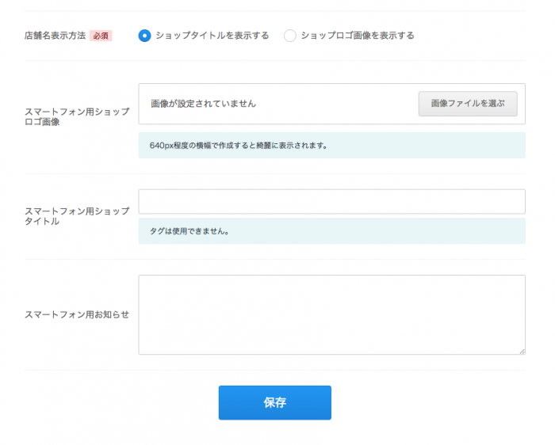Click 画像ファイルを選ぶ button

tap(468, 104)
